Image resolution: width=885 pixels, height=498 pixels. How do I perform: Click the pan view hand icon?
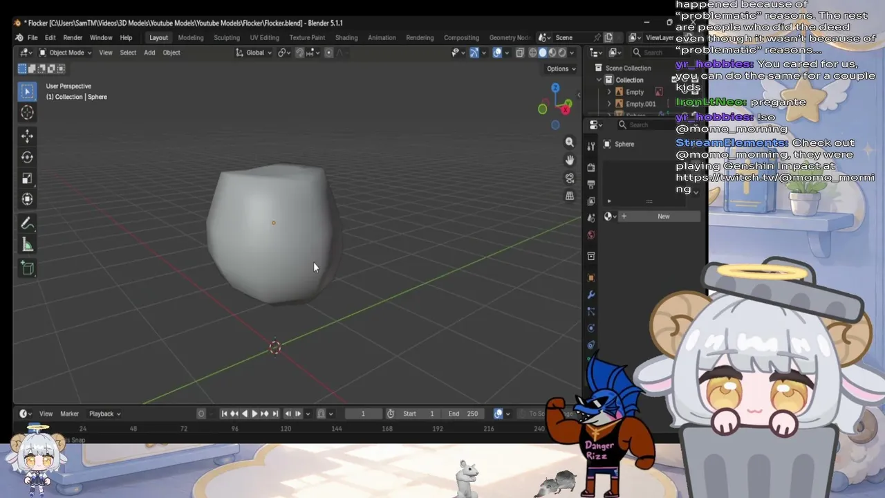click(x=570, y=160)
